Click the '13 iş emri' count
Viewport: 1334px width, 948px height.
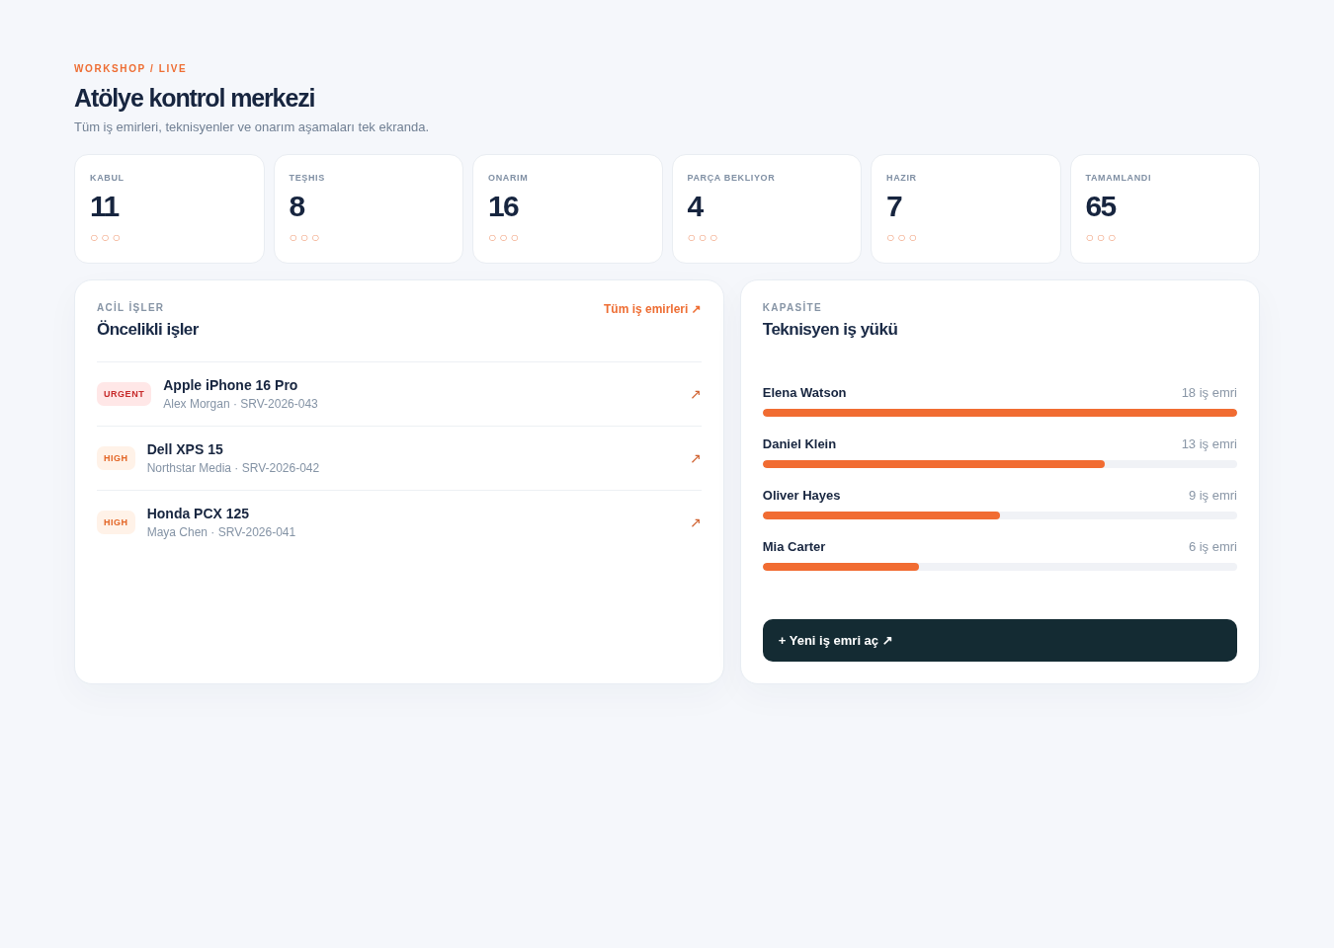(x=1209, y=444)
